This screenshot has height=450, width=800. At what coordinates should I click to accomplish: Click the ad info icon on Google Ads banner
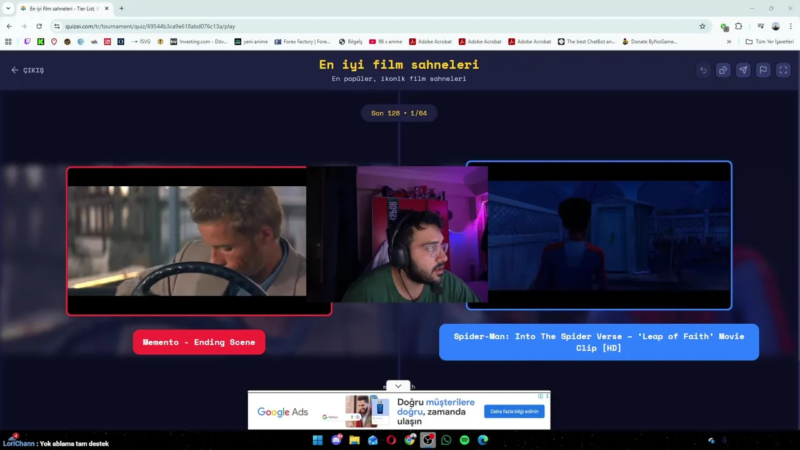click(541, 396)
